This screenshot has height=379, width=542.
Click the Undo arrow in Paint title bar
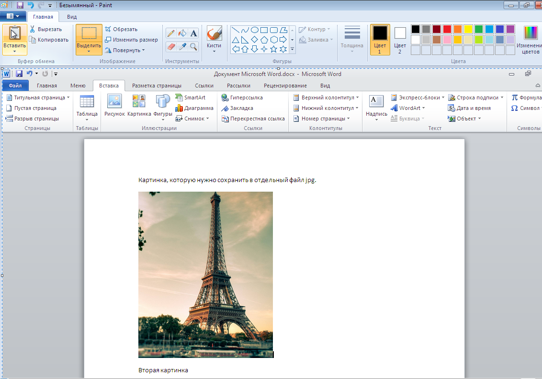click(31, 5)
